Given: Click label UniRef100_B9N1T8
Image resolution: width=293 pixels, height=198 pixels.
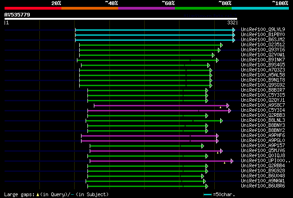Looking at the screenshot, I should [x=263, y=80].
